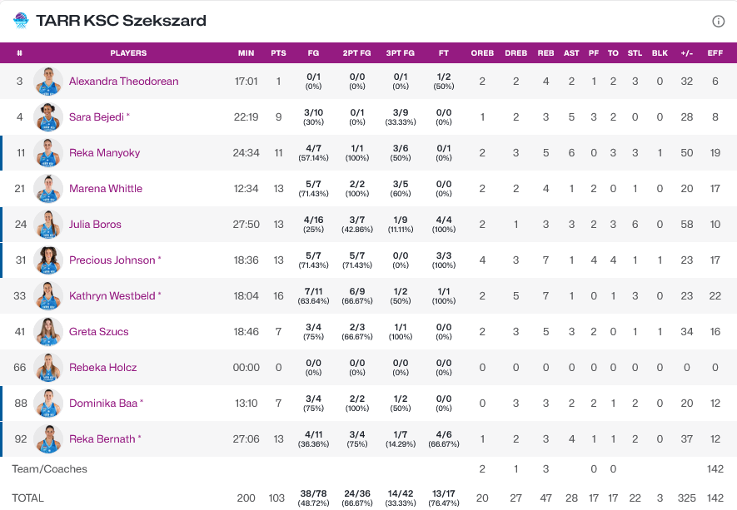Go to Kathryn Westbeld's profile
This screenshot has height=510, width=737.
(111, 296)
